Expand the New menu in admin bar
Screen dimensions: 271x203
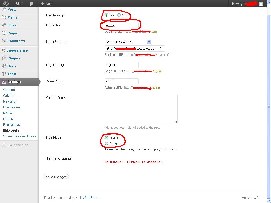46,4
